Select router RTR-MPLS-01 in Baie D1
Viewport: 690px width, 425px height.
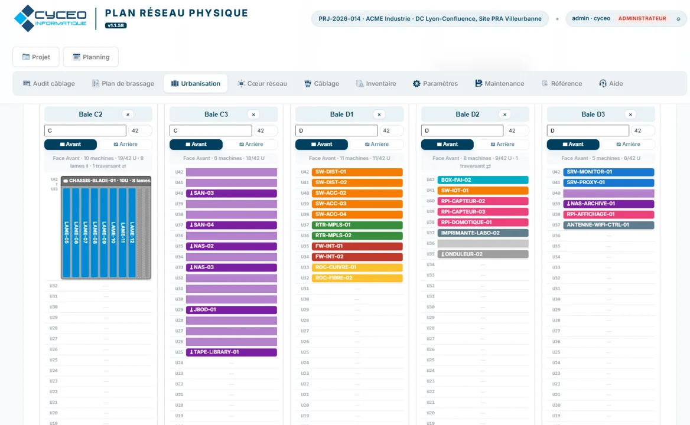point(357,225)
